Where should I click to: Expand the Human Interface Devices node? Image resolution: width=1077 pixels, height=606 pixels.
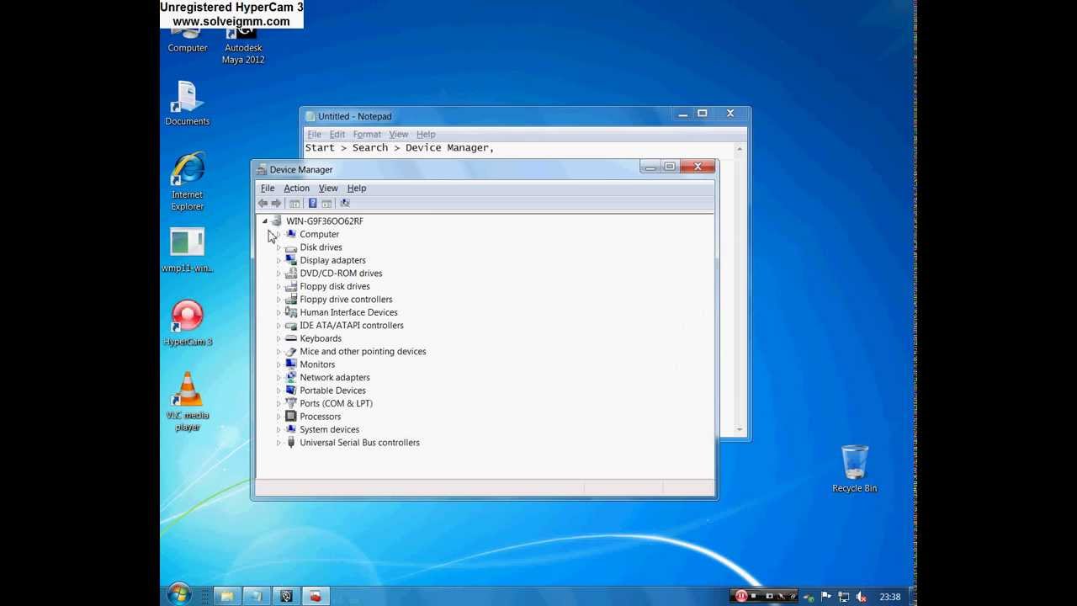(x=279, y=312)
